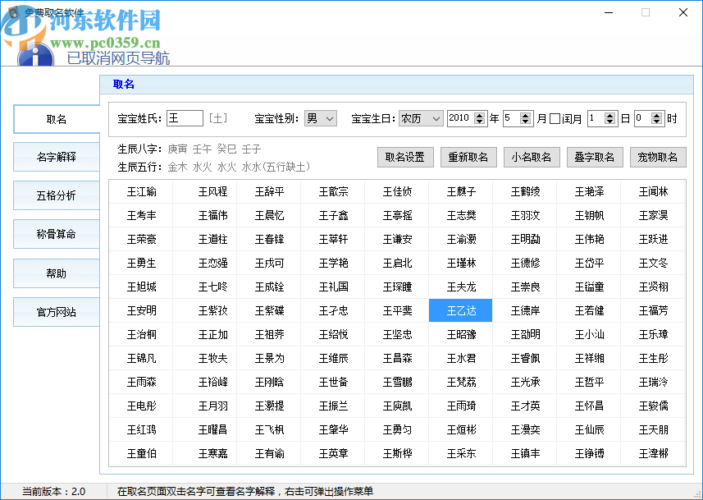The width and height of the screenshot is (703, 500).
Task: Click the 宠物取名 button
Action: 658,157
